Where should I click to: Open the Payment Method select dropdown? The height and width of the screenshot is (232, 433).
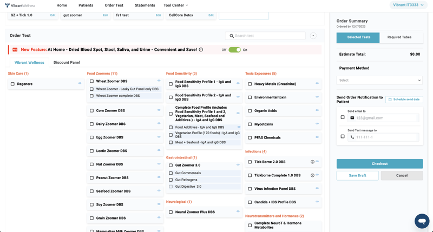(379, 80)
